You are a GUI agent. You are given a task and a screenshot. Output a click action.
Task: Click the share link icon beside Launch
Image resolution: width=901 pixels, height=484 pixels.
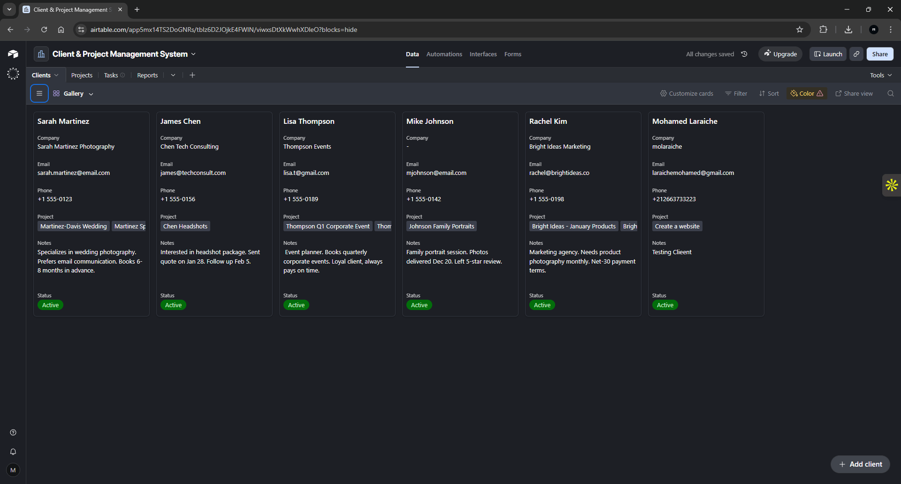tap(856, 54)
